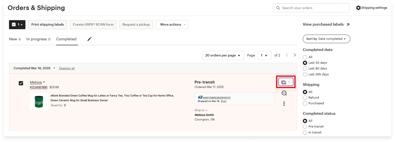
Task: Select Shipping Refund radio
Action: (x=305, y=98)
